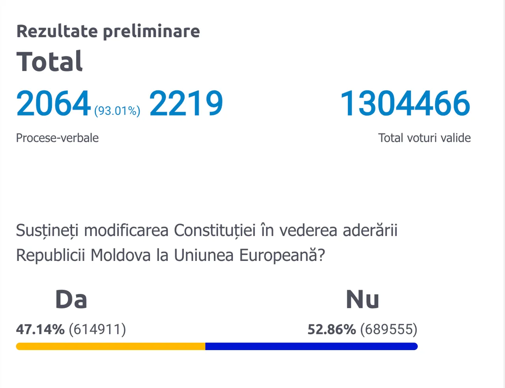
Task: Click the "Procese-verbale" label
Action: click(x=57, y=138)
